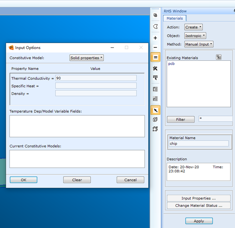The width and height of the screenshot is (235, 228).
Task: Click the Filter button
Action: (x=180, y=119)
